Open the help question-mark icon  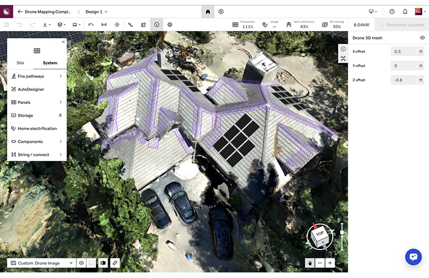click(x=392, y=12)
